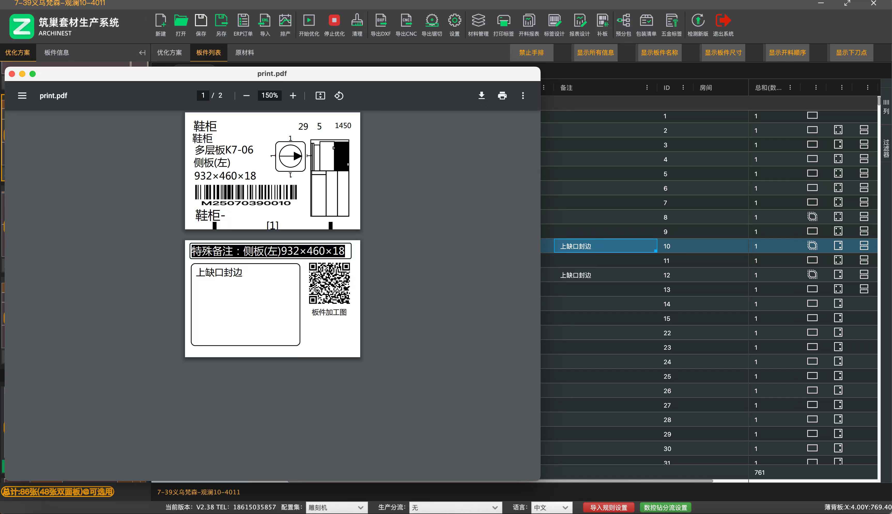The width and height of the screenshot is (892, 514).
Task: Click the PDF viewer print icon
Action: click(502, 96)
